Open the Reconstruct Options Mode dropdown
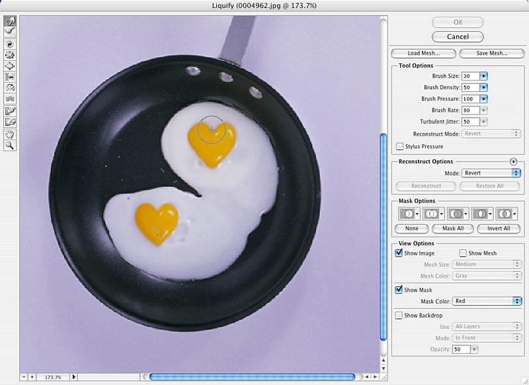 tap(491, 173)
